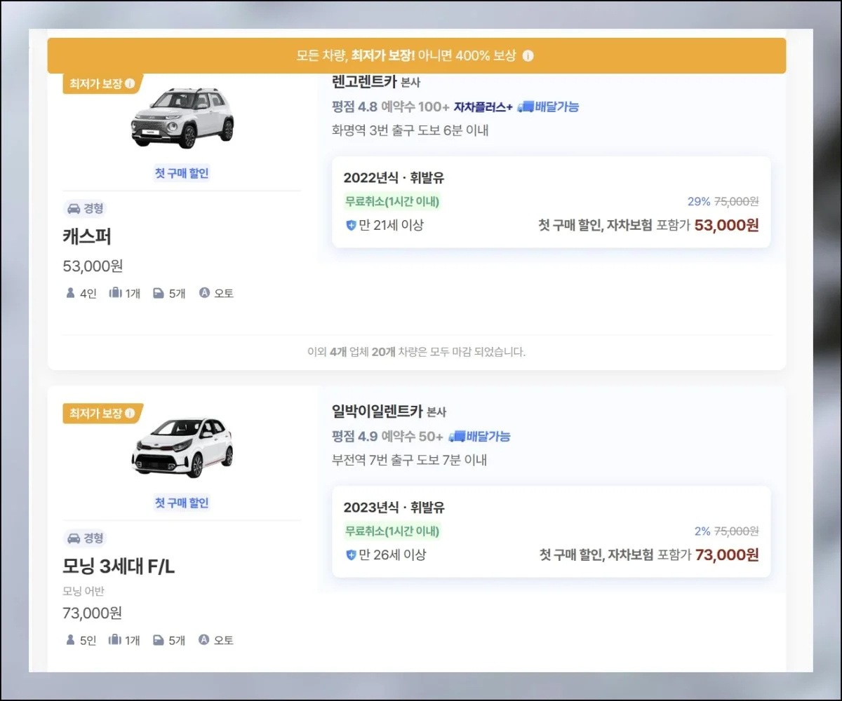Screen dimensions: 842x701
Task: Click the luggage icon on the 모닝 card
Action: click(x=115, y=639)
